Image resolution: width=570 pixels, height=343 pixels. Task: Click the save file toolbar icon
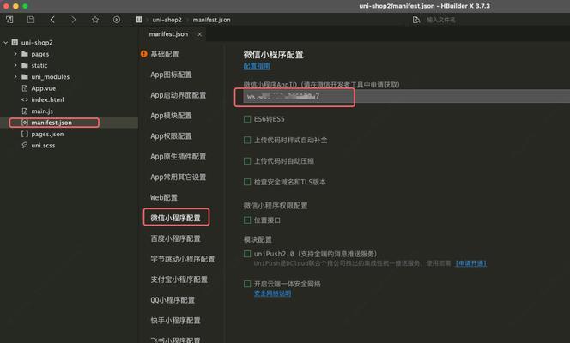(31, 20)
